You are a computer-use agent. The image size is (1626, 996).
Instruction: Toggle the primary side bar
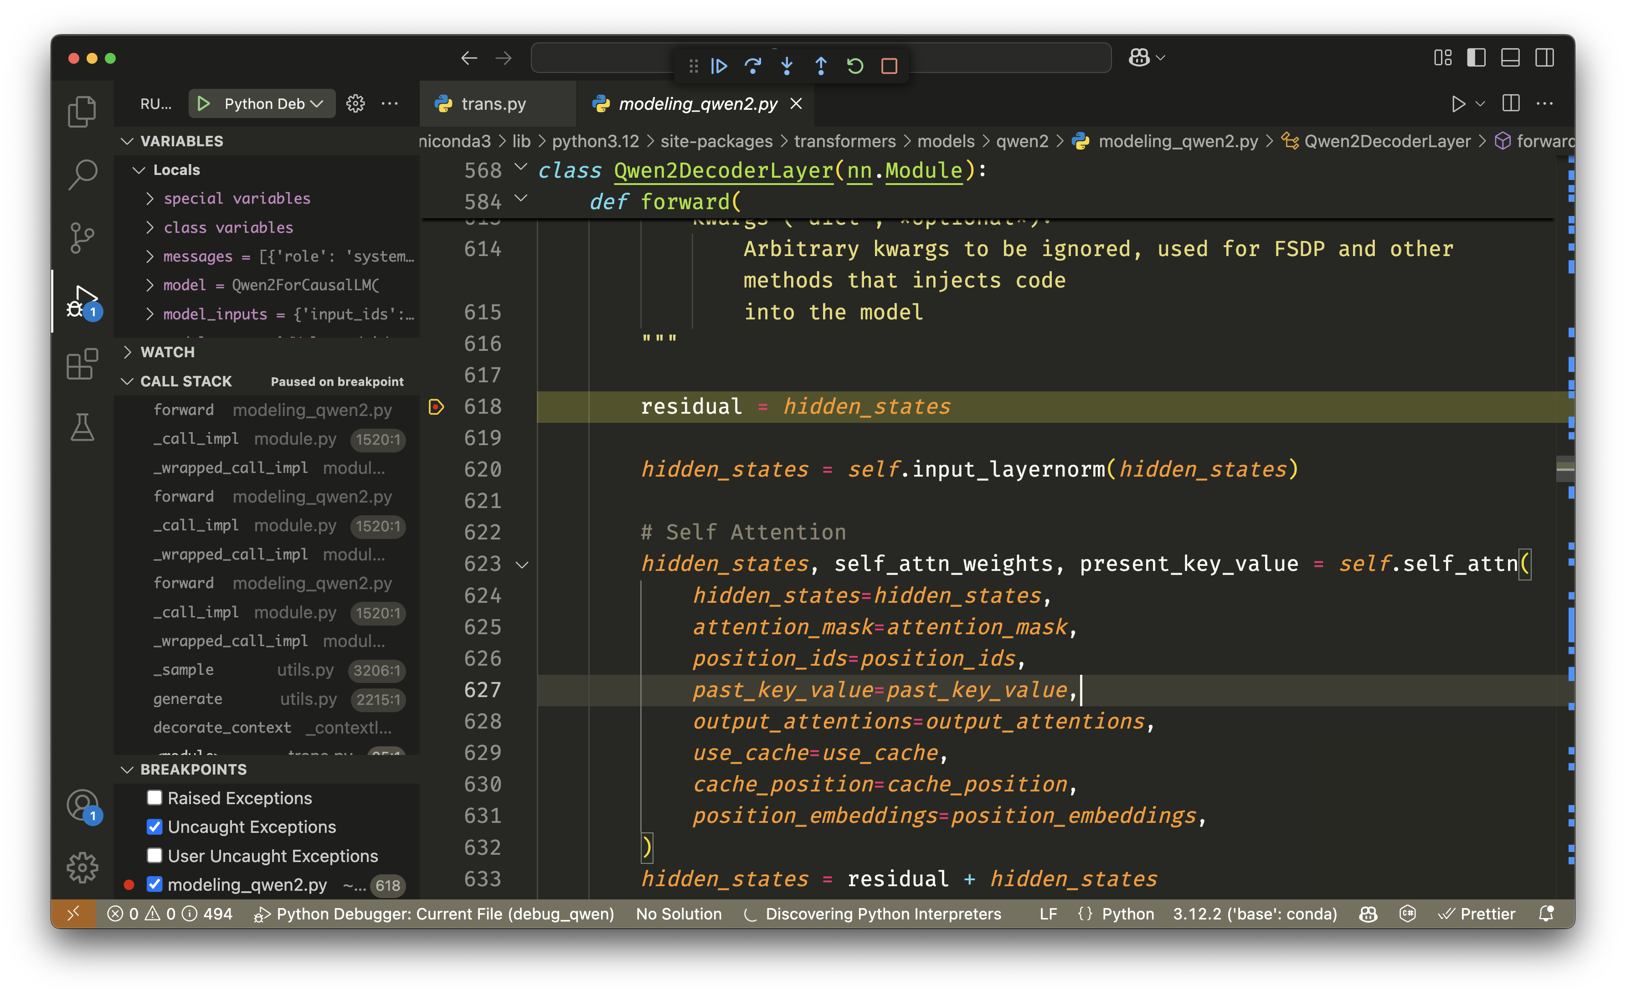click(1476, 58)
